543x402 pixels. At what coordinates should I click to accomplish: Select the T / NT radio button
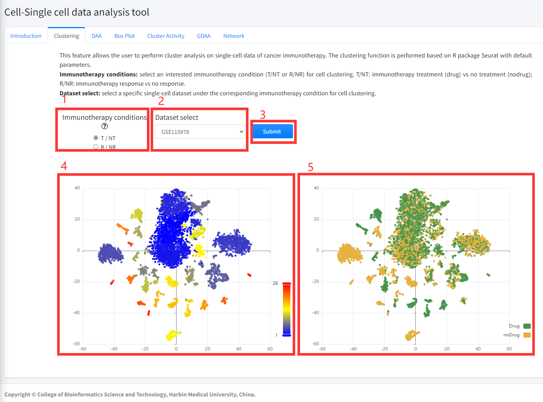(96, 138)
